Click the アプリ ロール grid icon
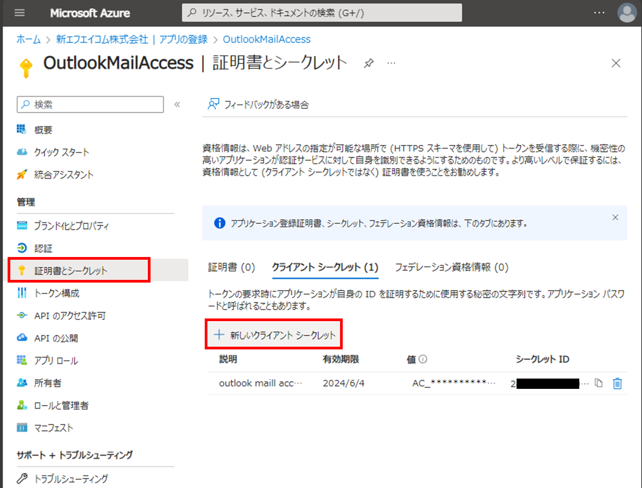This screenshot has height=488, width=642. [22, 360]
